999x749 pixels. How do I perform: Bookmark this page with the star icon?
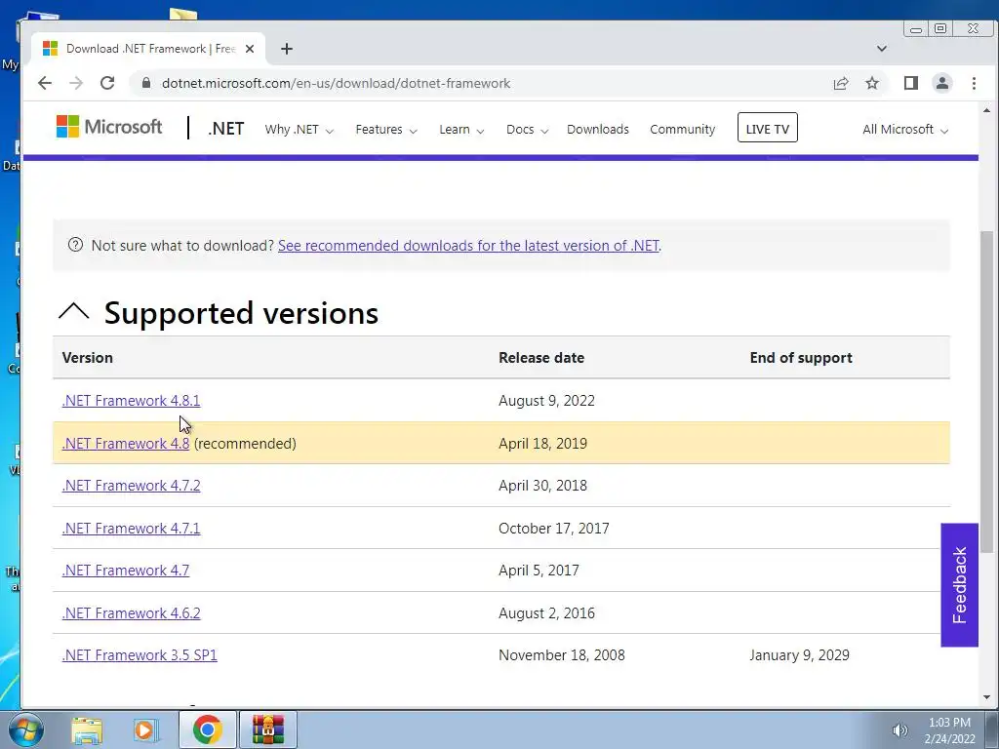[872, 84]
